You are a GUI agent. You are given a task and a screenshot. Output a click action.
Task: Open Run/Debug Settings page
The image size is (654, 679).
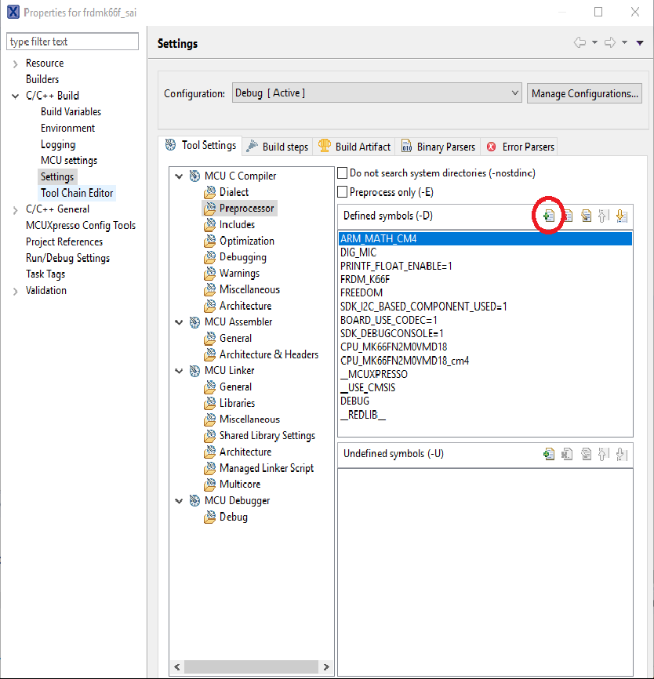coord(67,258)
